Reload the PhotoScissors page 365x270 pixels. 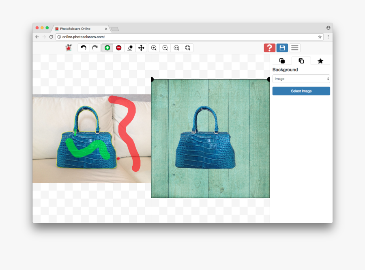pos(51,37)
